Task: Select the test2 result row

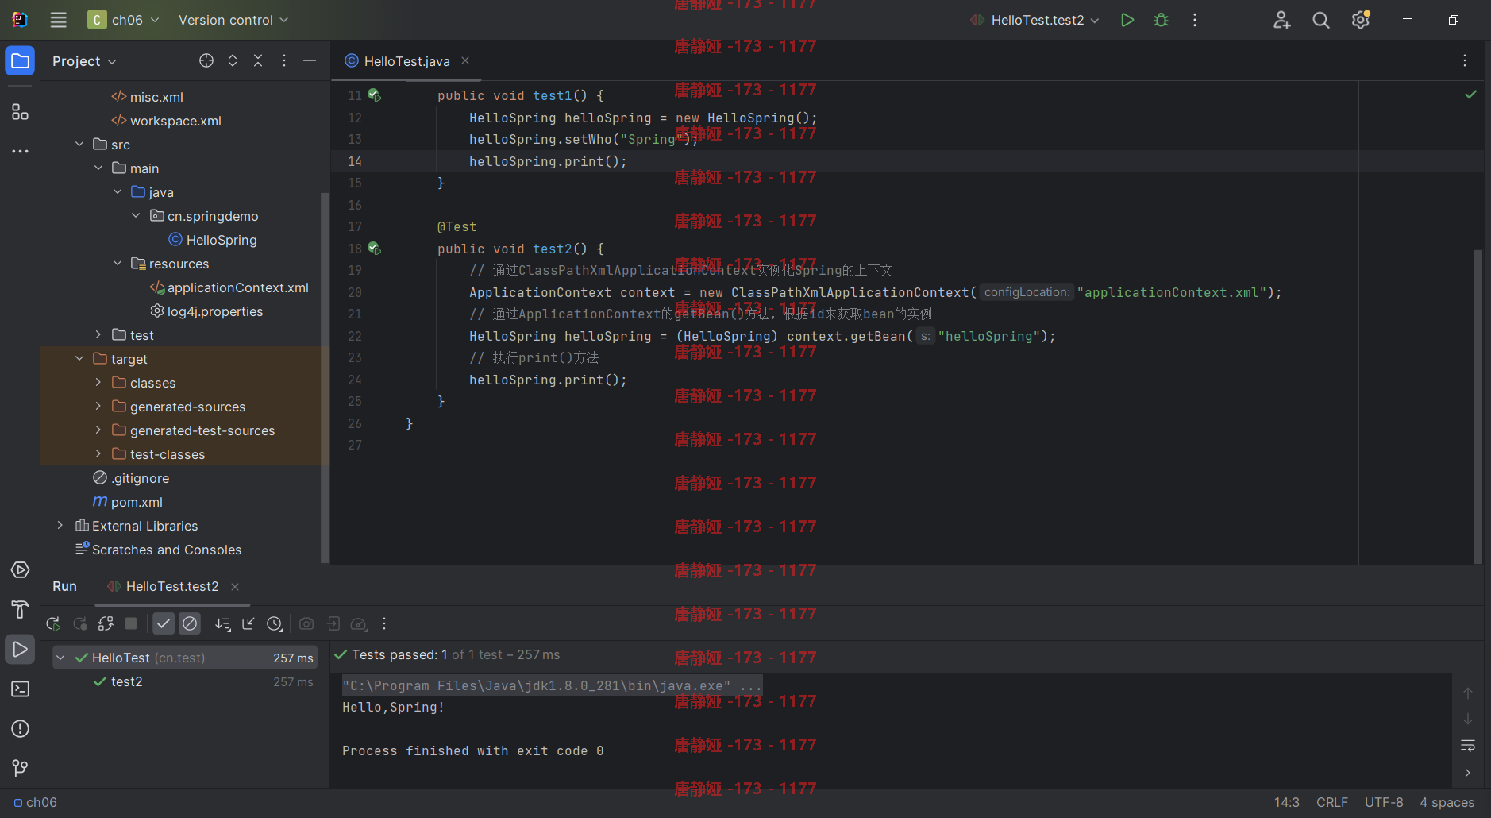Action: [185, 681]
